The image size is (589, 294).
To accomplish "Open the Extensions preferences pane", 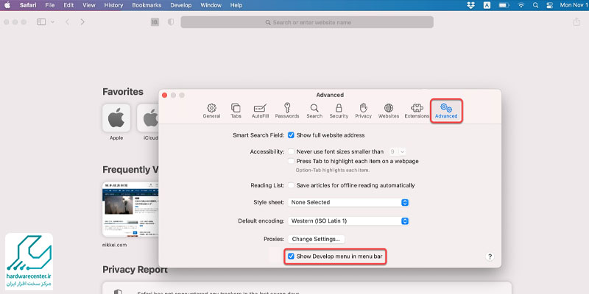I will pos(417,111).
